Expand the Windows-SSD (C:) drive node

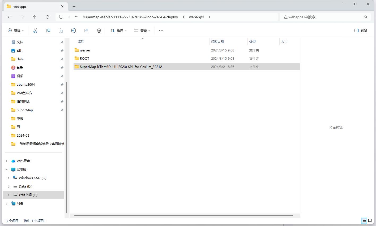click(x=9, y=178)
